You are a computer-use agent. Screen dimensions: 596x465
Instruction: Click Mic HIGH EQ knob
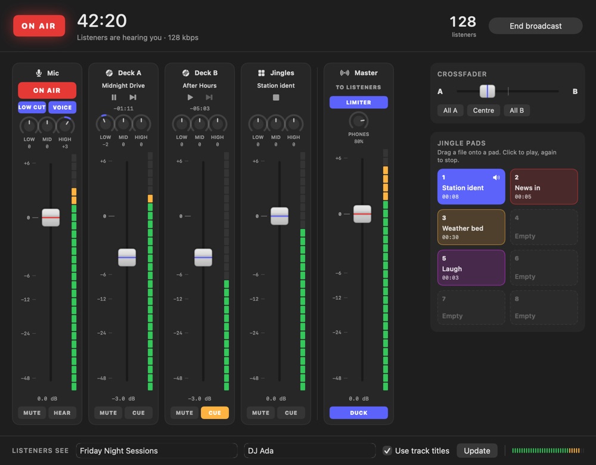[65, 125]
